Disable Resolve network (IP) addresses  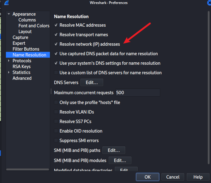pyautogui.click(x=56, y=44)
